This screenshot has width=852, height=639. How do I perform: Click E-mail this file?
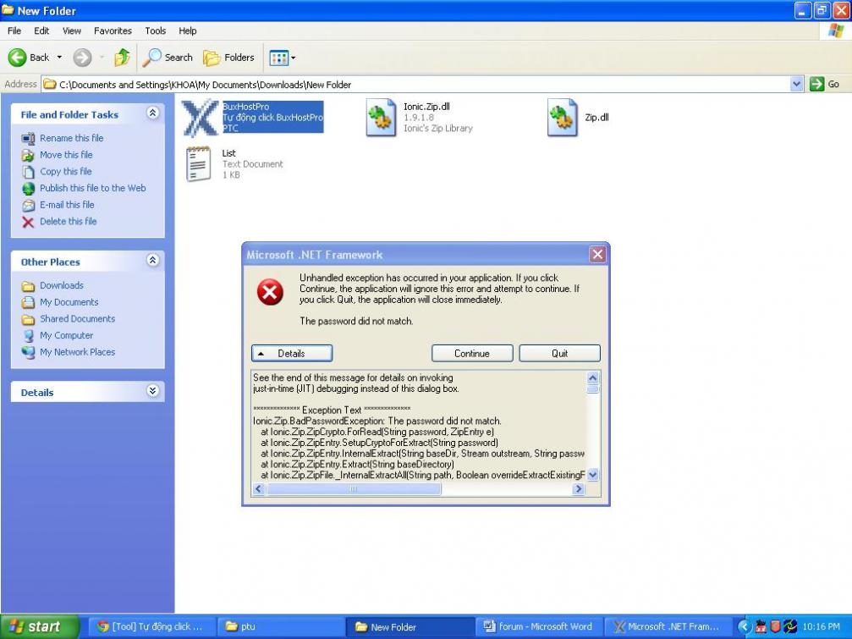67,205
